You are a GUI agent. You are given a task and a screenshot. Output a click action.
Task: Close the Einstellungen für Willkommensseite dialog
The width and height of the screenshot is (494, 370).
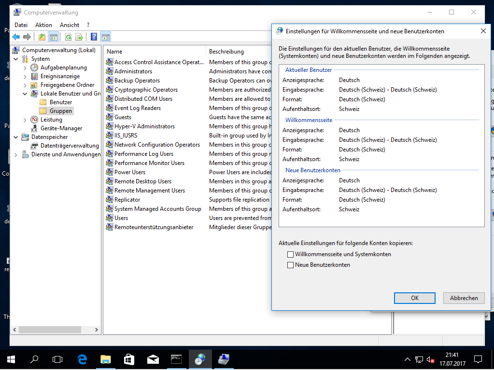point(483,31)
